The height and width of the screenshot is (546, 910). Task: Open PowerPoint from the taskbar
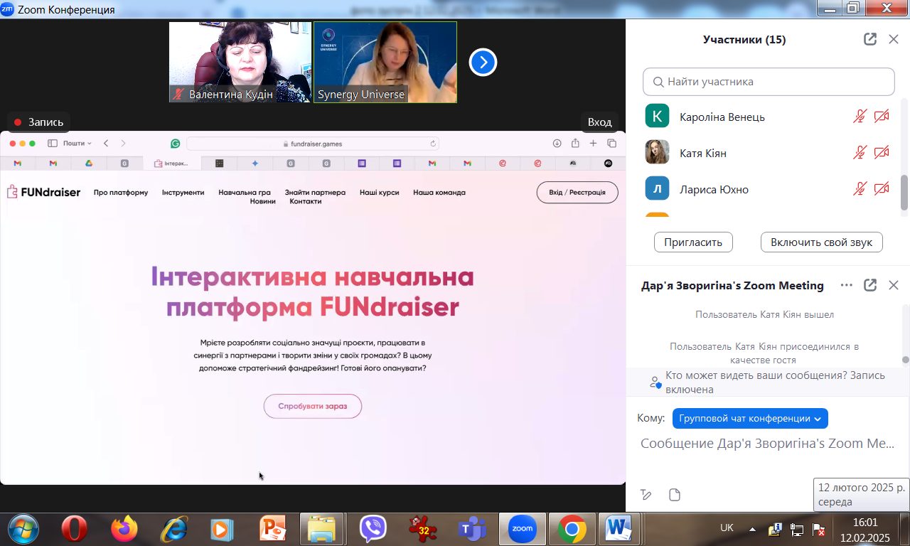[272, 529]
